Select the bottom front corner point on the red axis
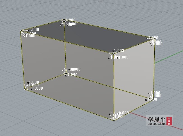Image resolution: width=183 pixels, height=136 pixels. point(114,121)
